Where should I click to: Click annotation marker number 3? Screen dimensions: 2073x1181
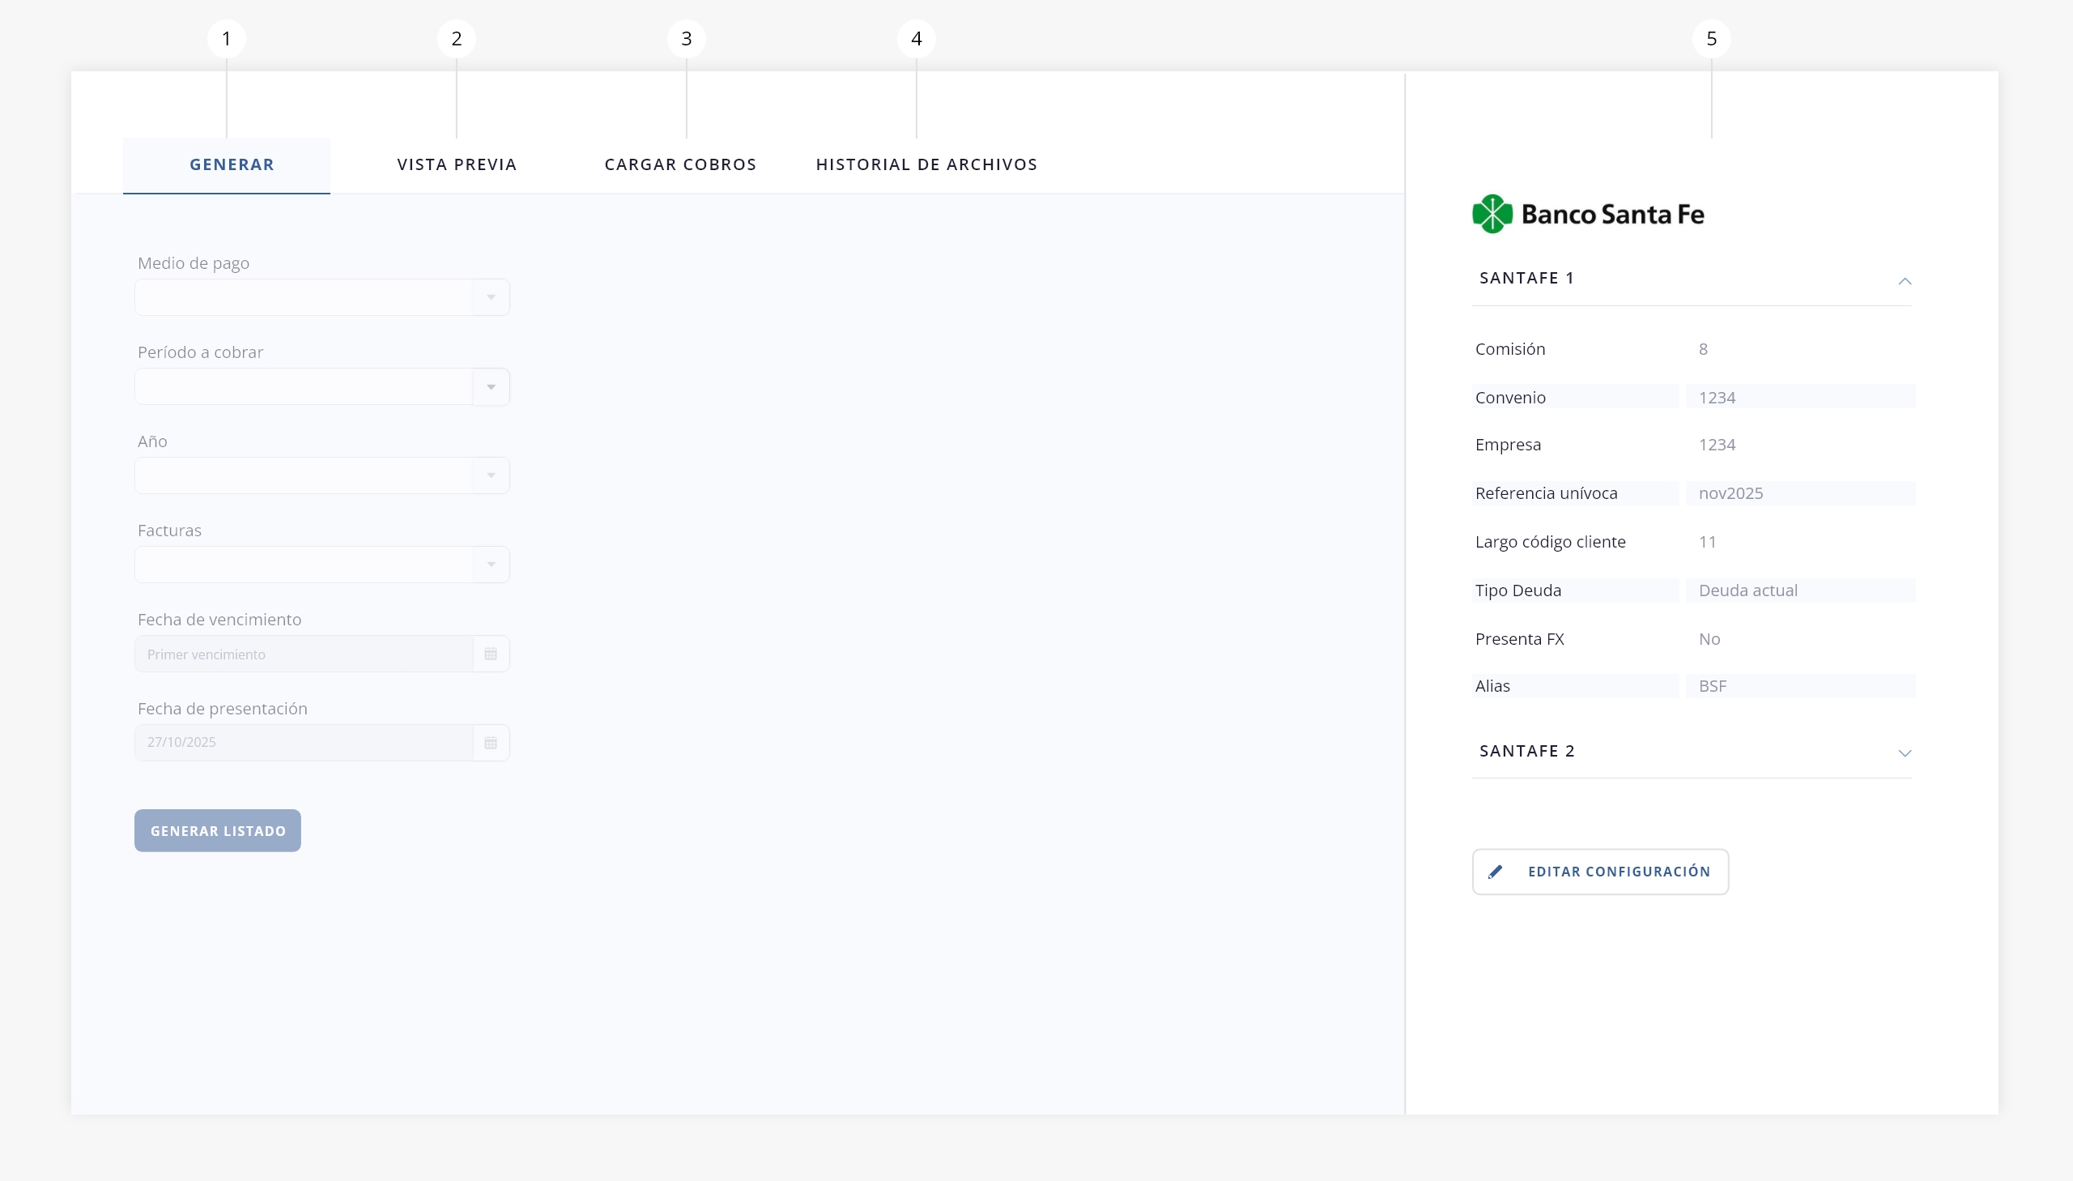click(686, 39)
